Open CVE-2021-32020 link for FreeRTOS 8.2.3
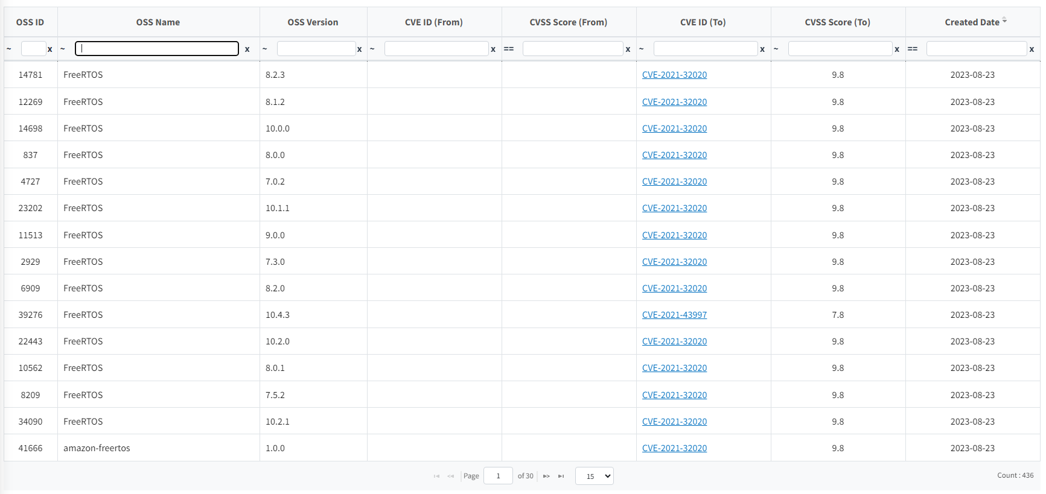The width and height of the screenshot is (1046, 494). [674, 75]
